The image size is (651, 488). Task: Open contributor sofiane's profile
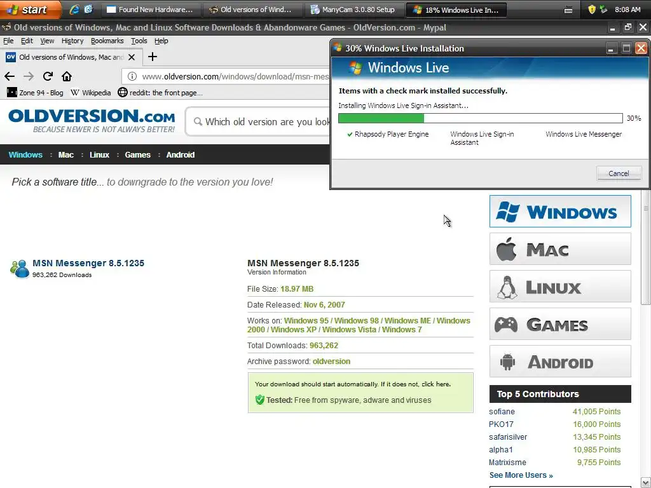[x=502, y=412]
